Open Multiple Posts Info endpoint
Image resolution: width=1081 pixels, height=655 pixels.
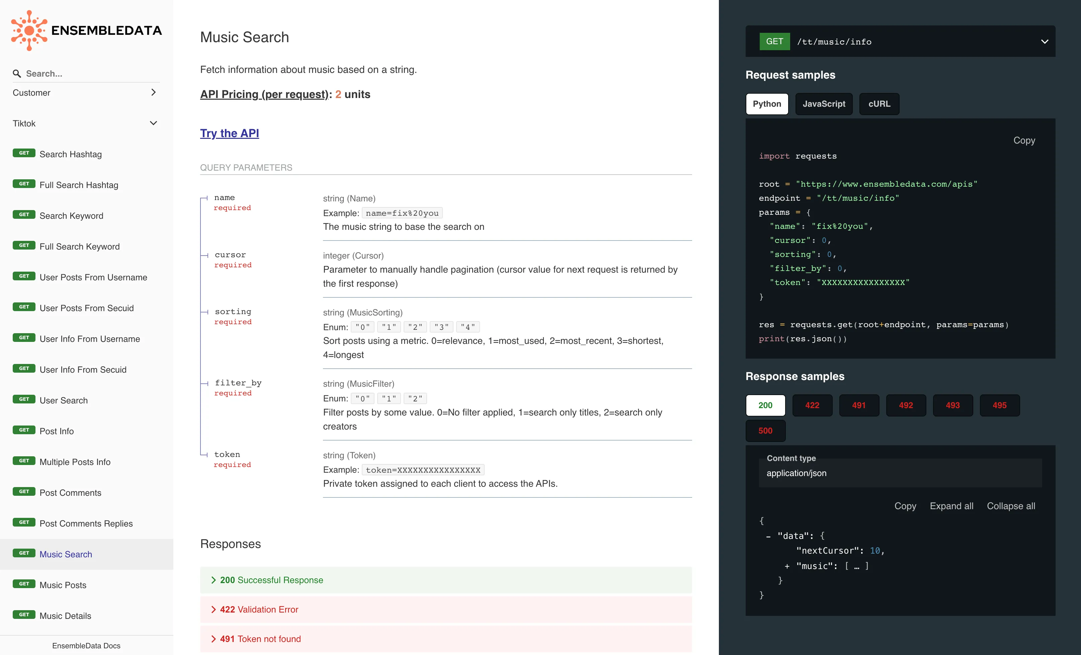[86, 462]
